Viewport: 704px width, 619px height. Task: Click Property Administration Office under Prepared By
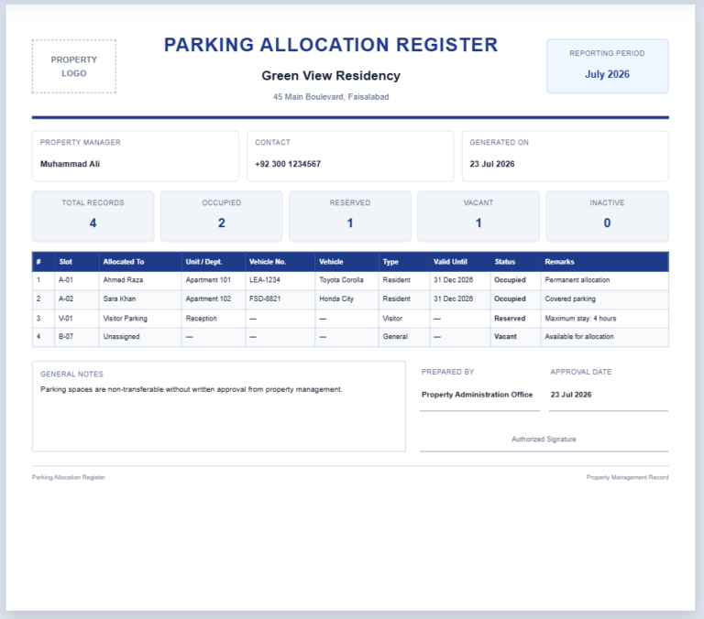point(477,395)
